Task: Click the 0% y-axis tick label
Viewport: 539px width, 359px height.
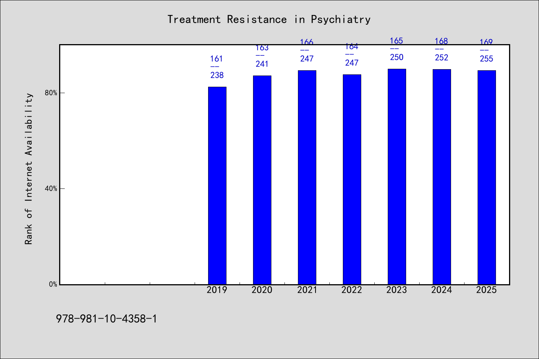Action: click(x=53, y=284)
